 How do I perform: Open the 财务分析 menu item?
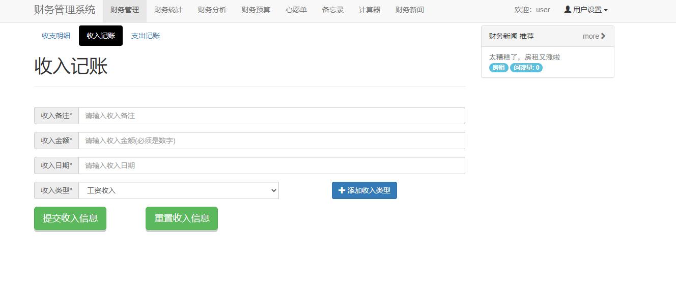pos(212,10)
